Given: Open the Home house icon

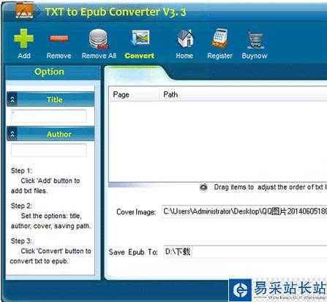Looking at the screenshot, I should tap(185, 38).
